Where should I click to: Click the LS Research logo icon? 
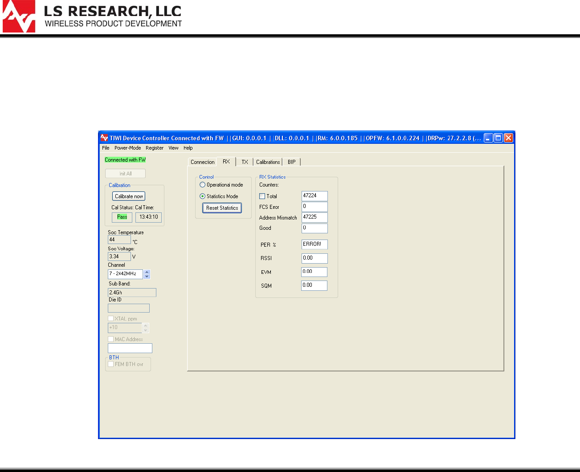(x=19, y=16)
